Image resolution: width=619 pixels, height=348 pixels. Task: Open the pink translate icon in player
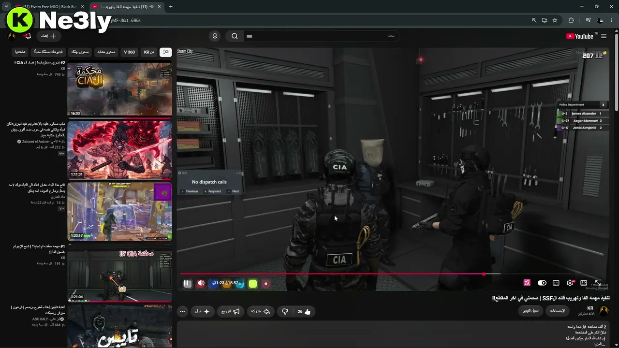tap(527, 283)
